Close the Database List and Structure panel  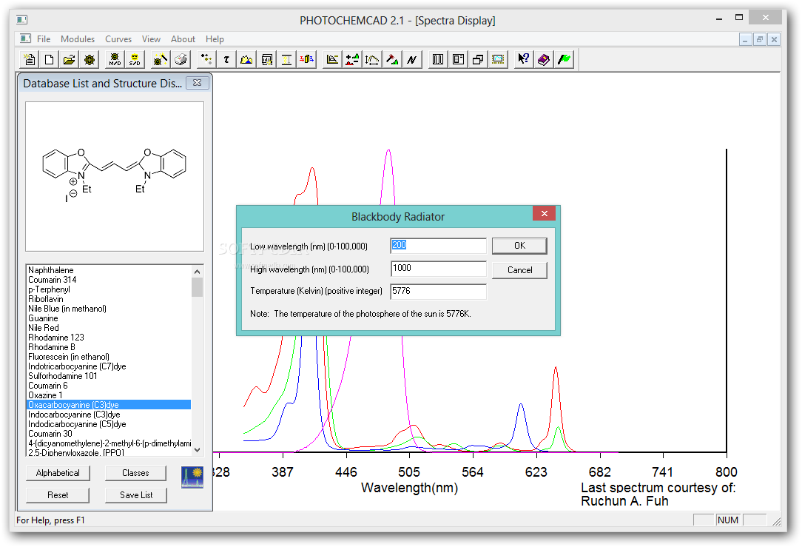click(x=198, y=82)
